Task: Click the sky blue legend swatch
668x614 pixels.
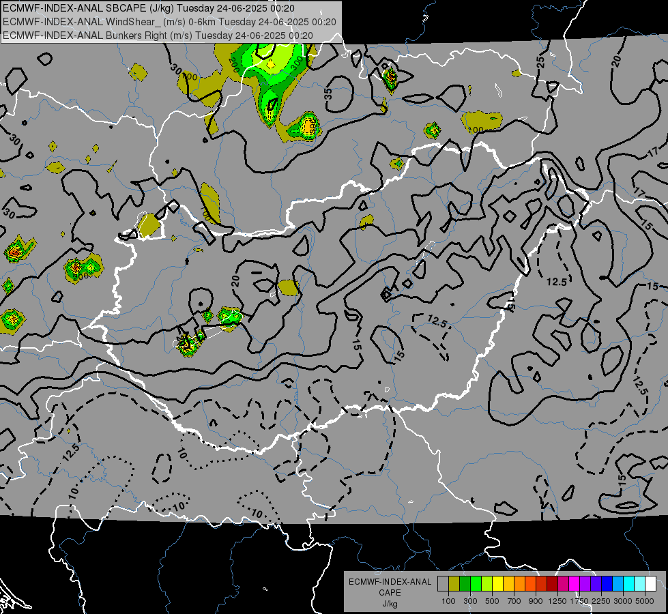Action: point(618,584)
